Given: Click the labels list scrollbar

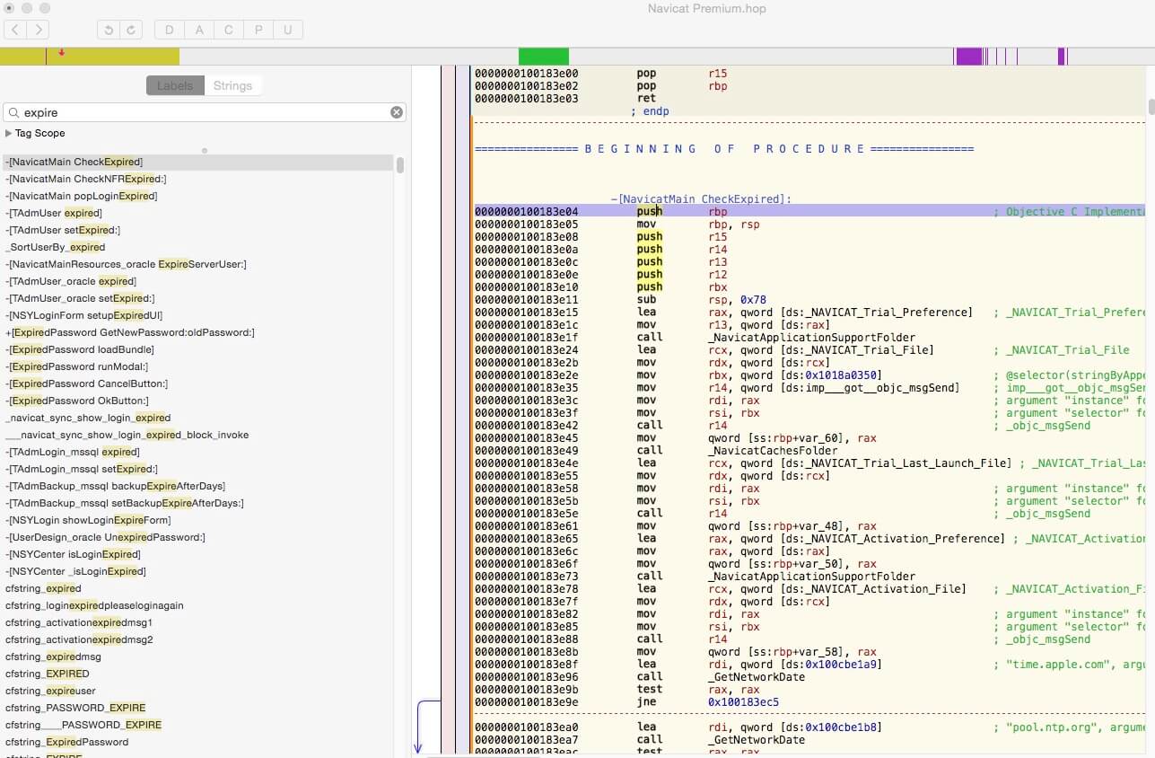Looking at the screenshot, I should click(399, 165).
